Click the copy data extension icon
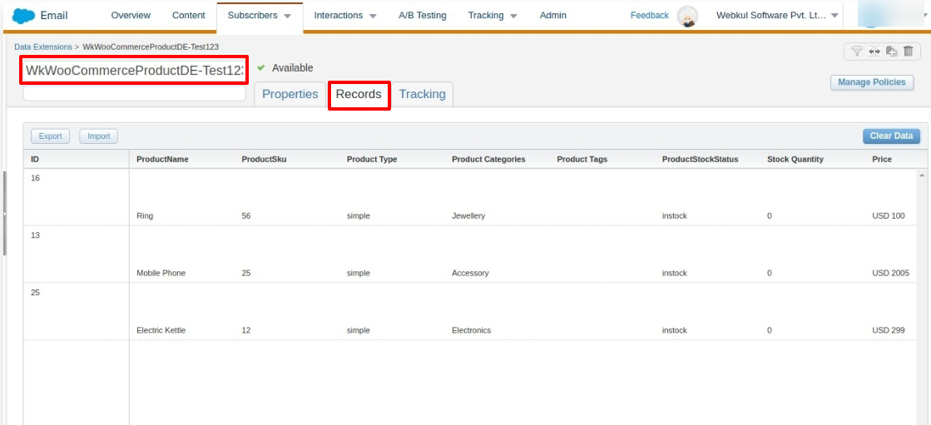Image resolution: width=931 pixels, height=425 pixels. point(891,52)
